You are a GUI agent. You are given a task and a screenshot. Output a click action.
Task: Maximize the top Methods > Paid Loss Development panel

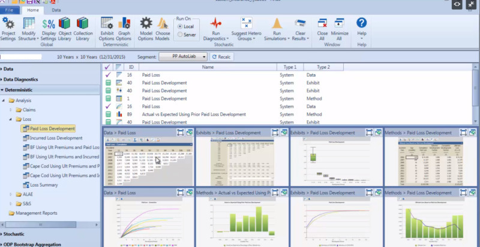[463, 132]
